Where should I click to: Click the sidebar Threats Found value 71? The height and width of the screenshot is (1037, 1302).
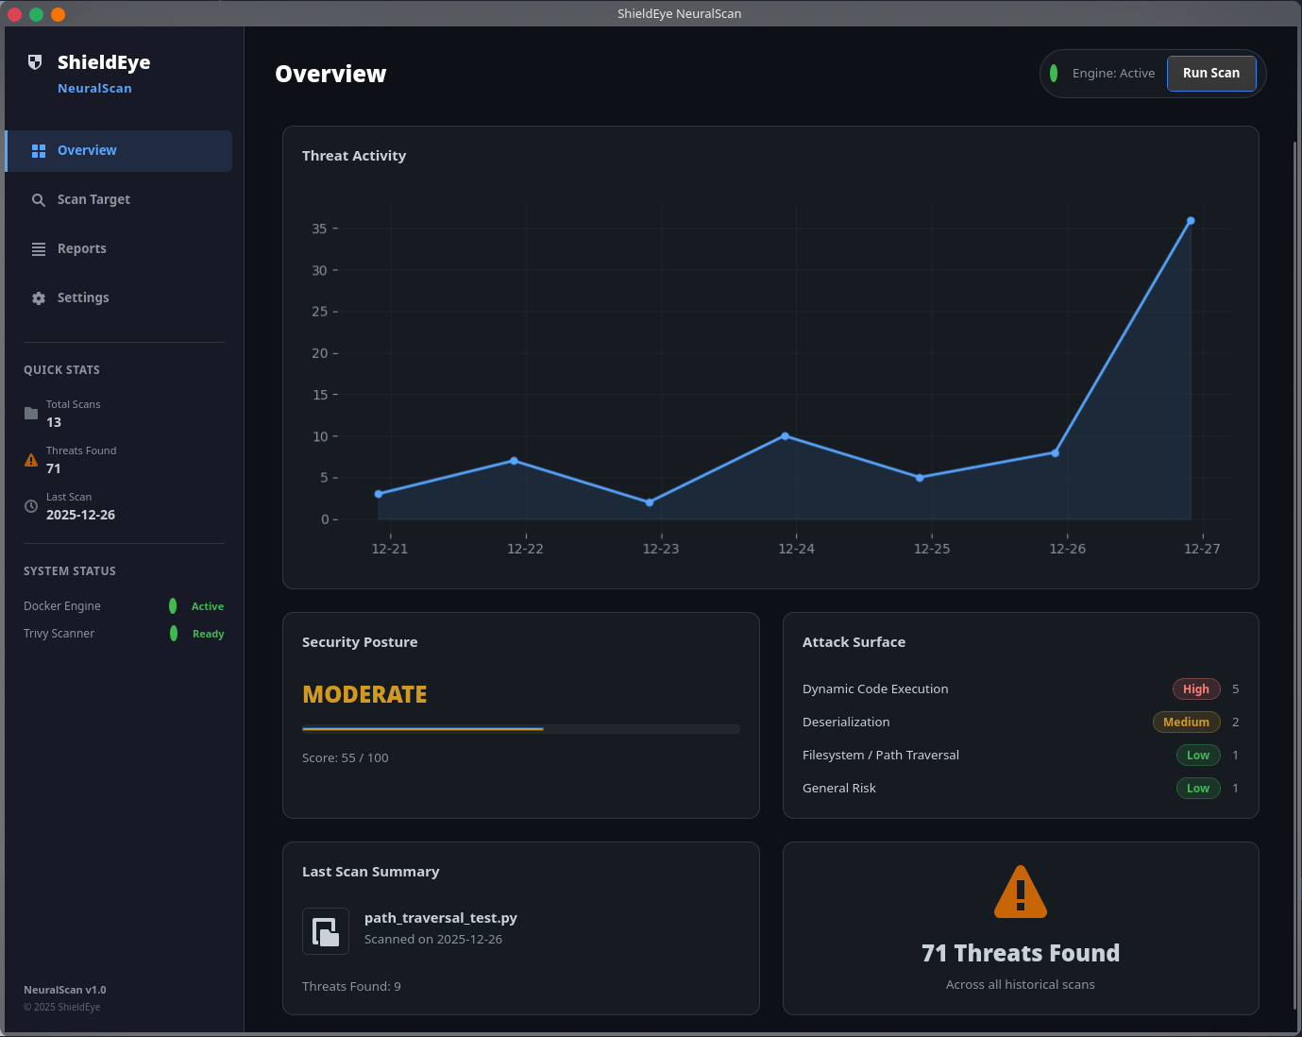click(x=54, y=469)
